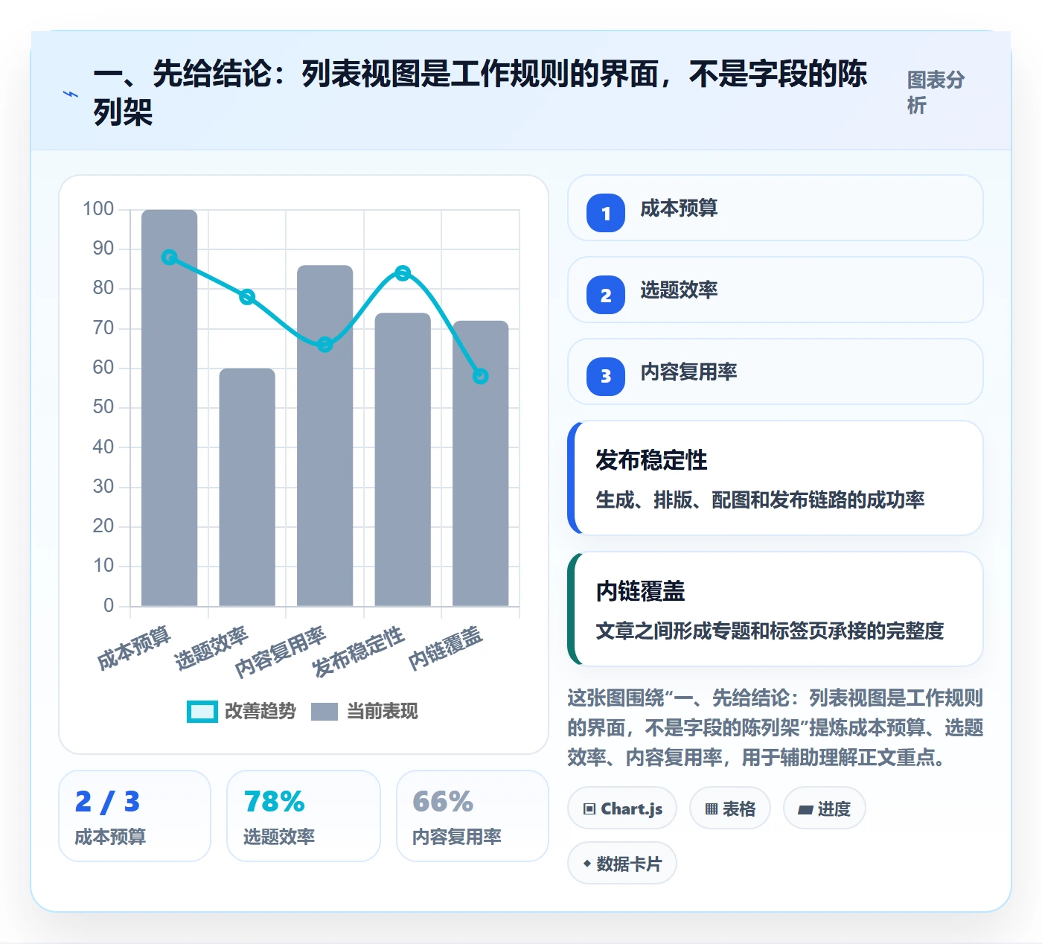Viewport: 1042px width, 944px height.
Task: Click the 选题效率 bar in the chart
Action: [247, 487]
